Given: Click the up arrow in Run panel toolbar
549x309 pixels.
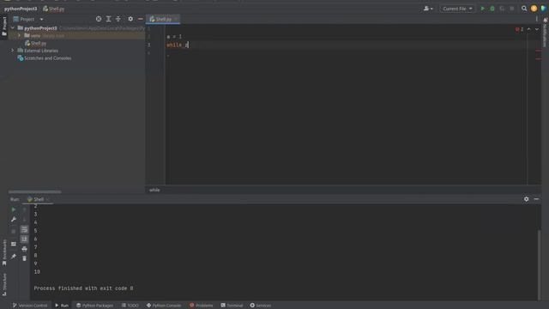Looking at the screenshot, I should [24, 209].
